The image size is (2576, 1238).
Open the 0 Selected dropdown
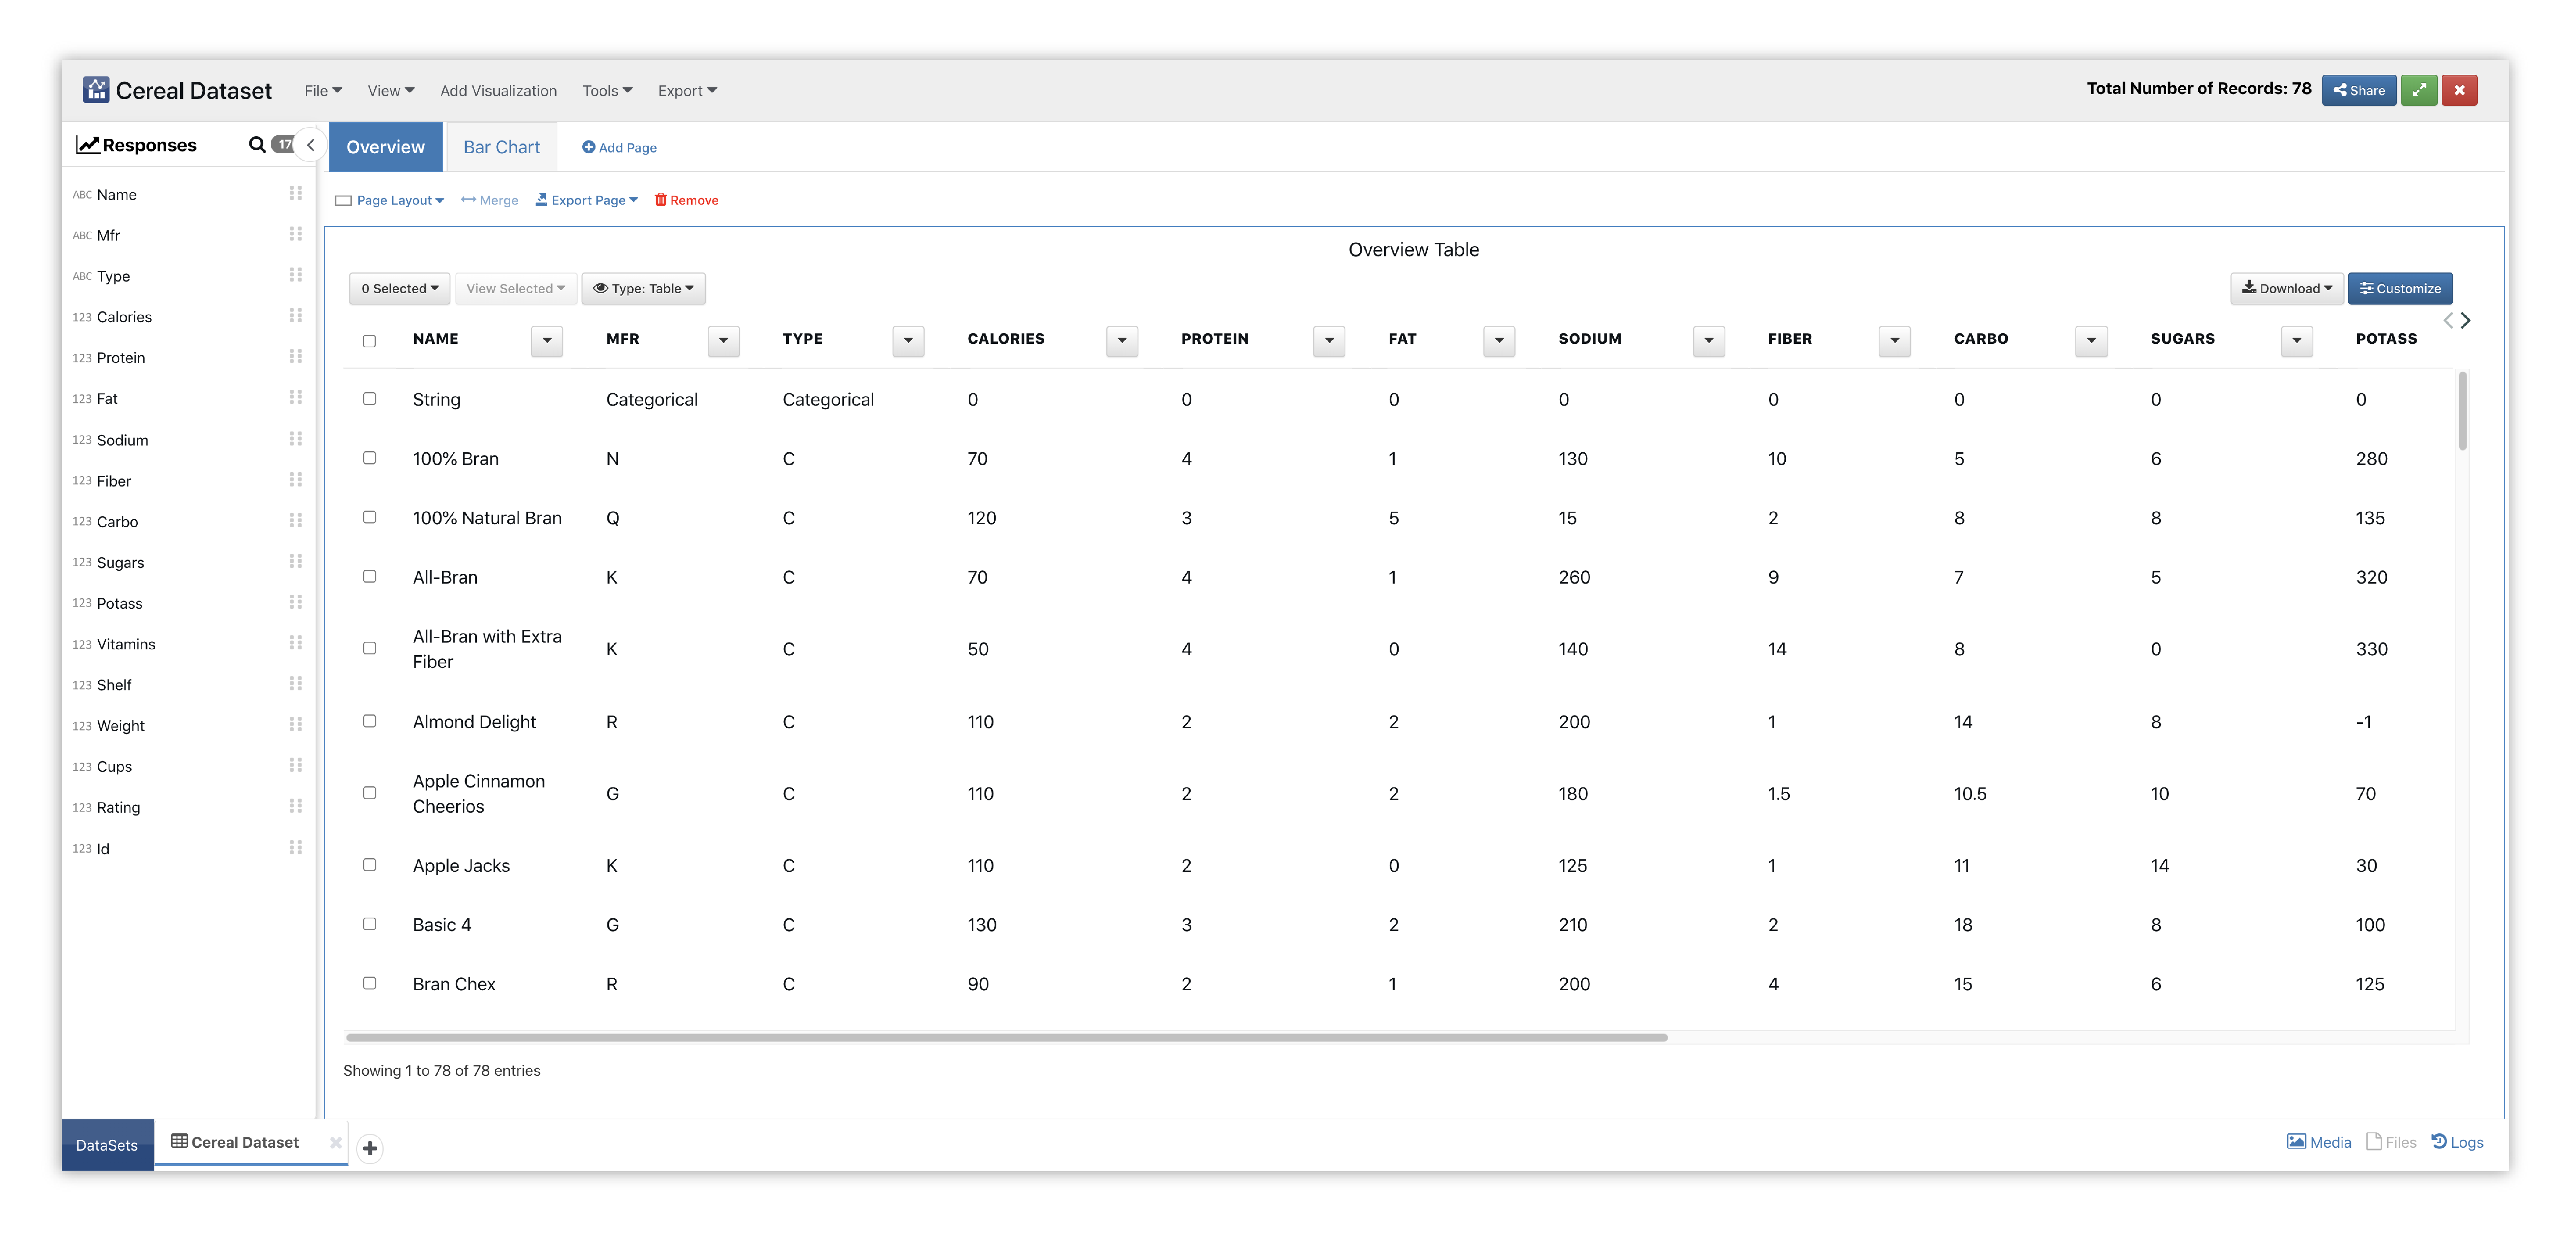tap(400, 289)
